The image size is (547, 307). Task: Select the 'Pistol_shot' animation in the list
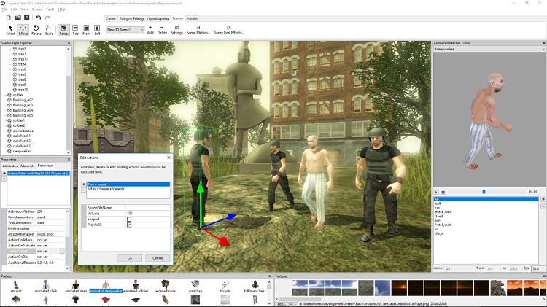(443, 225)
